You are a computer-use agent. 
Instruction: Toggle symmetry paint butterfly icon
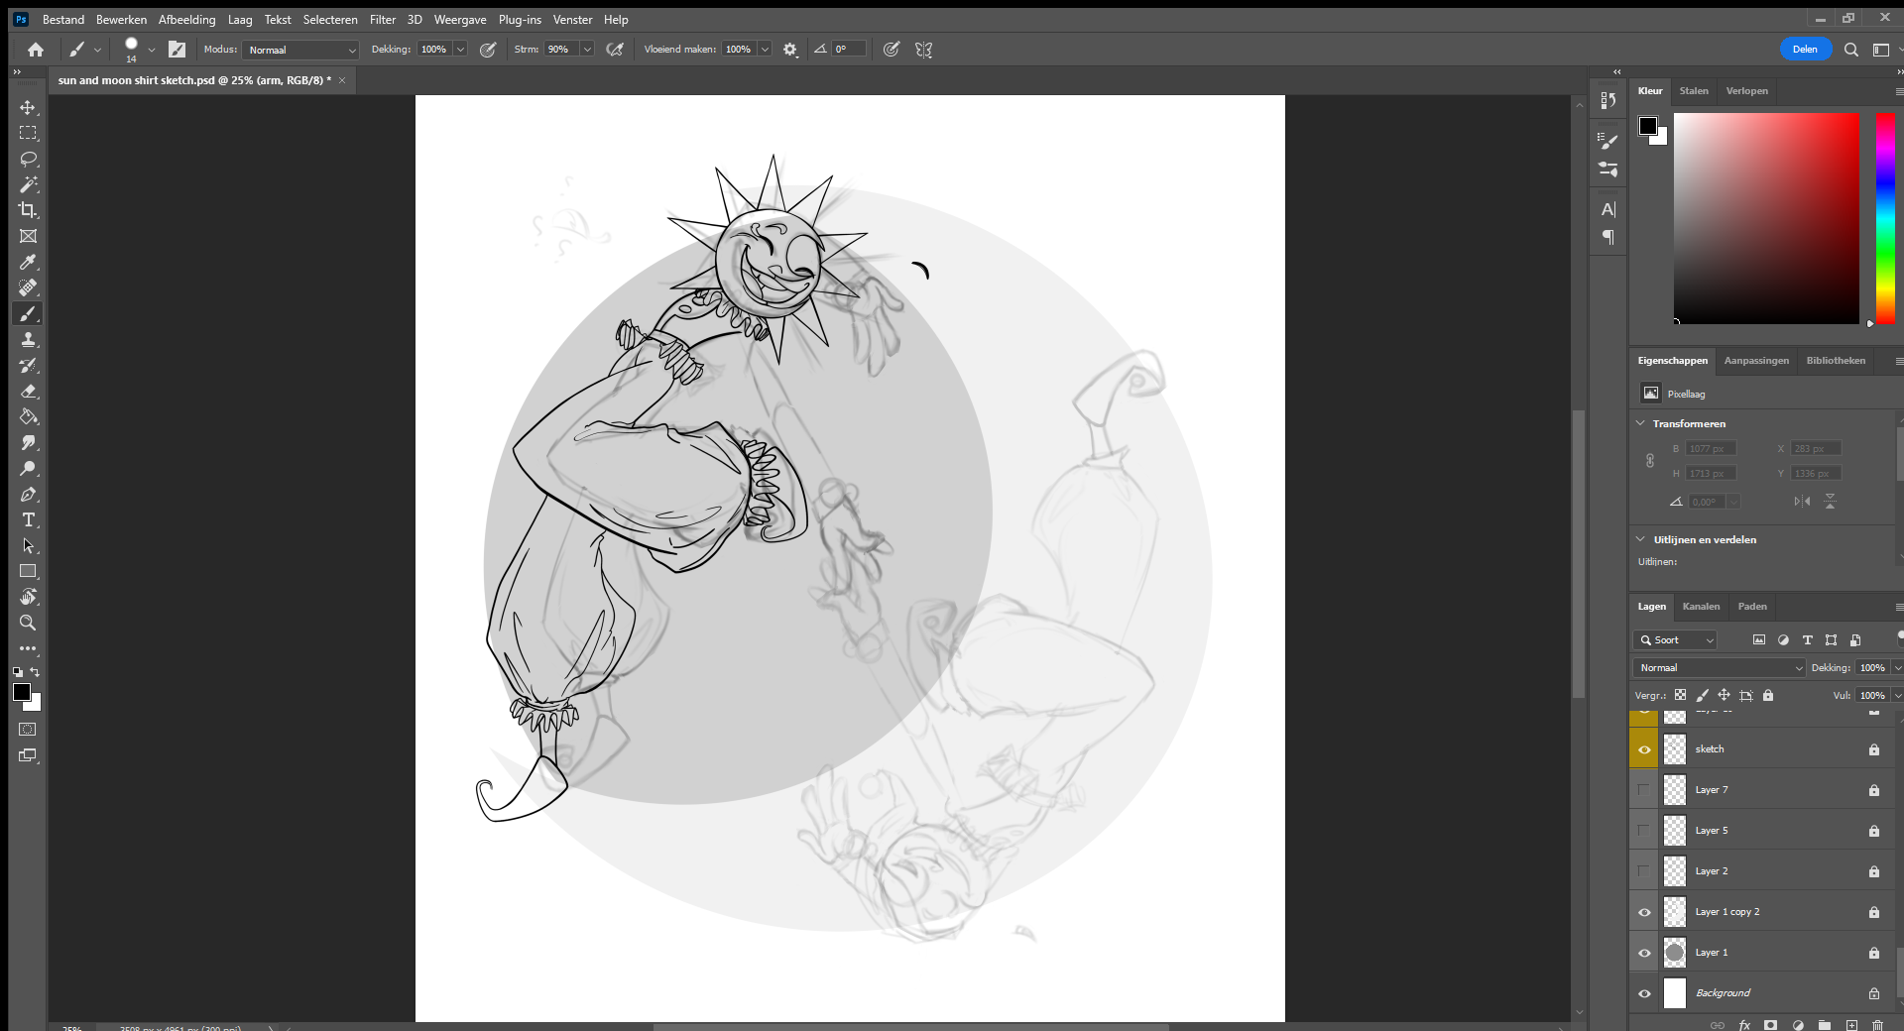923,50
